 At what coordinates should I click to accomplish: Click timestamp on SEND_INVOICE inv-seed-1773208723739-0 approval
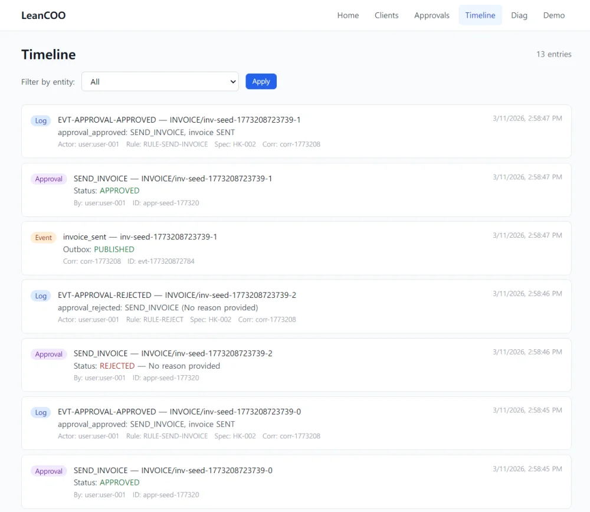click(527, 469)
